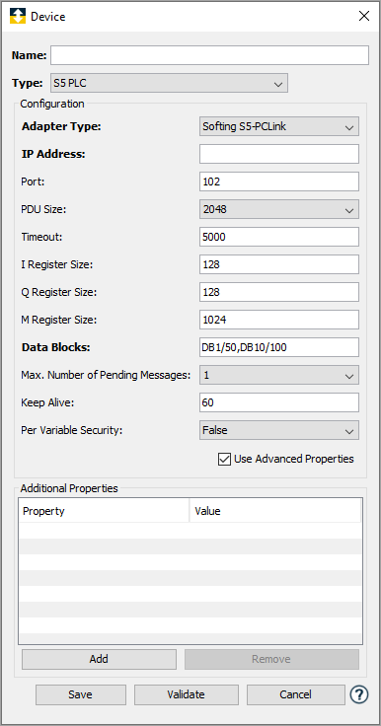Click the Validate button
381x726 pixels.
point(187,694)
